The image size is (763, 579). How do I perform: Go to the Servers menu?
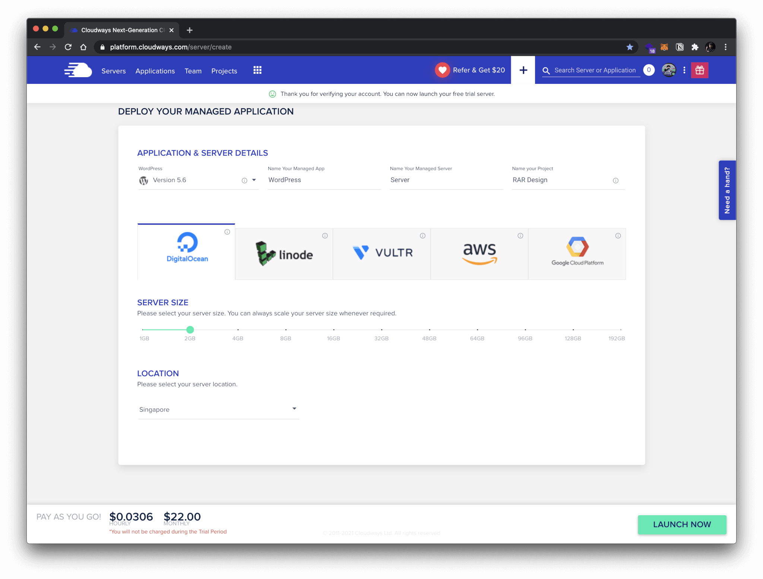(113, 71)
